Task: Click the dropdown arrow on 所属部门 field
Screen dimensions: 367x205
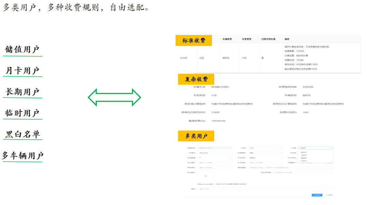Action: (329, 163)
